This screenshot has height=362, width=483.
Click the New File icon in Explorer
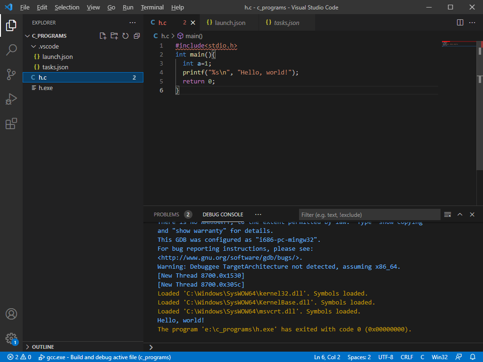(x=103, y=36)
